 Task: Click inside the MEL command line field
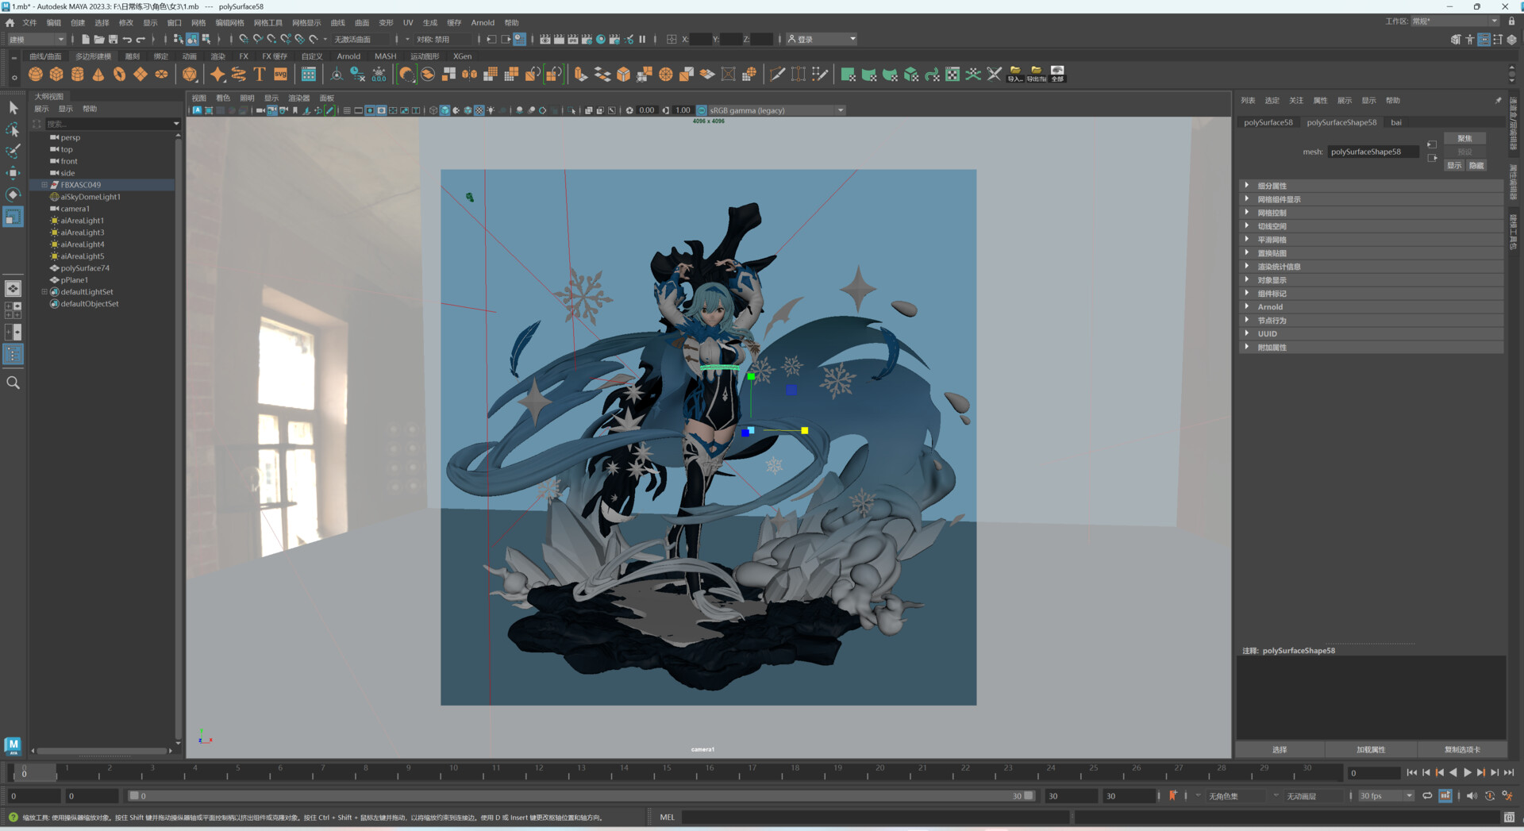click(x=873, y=817)
